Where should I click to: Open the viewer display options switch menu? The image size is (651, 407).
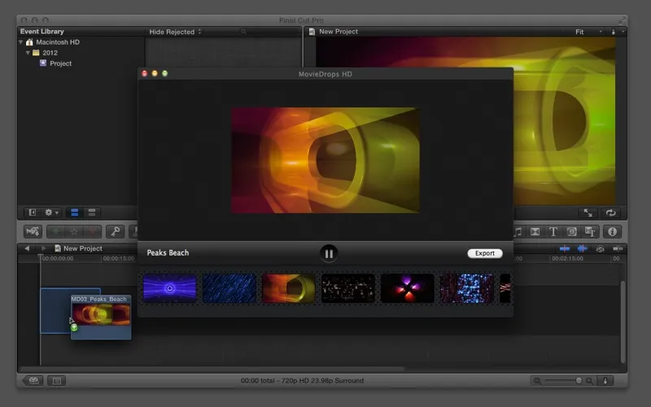617,32
